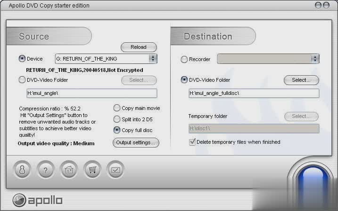The height and width of the screenshot is (211, 338).
Task: Click the Source panel header
Action: tap(49, 36)
